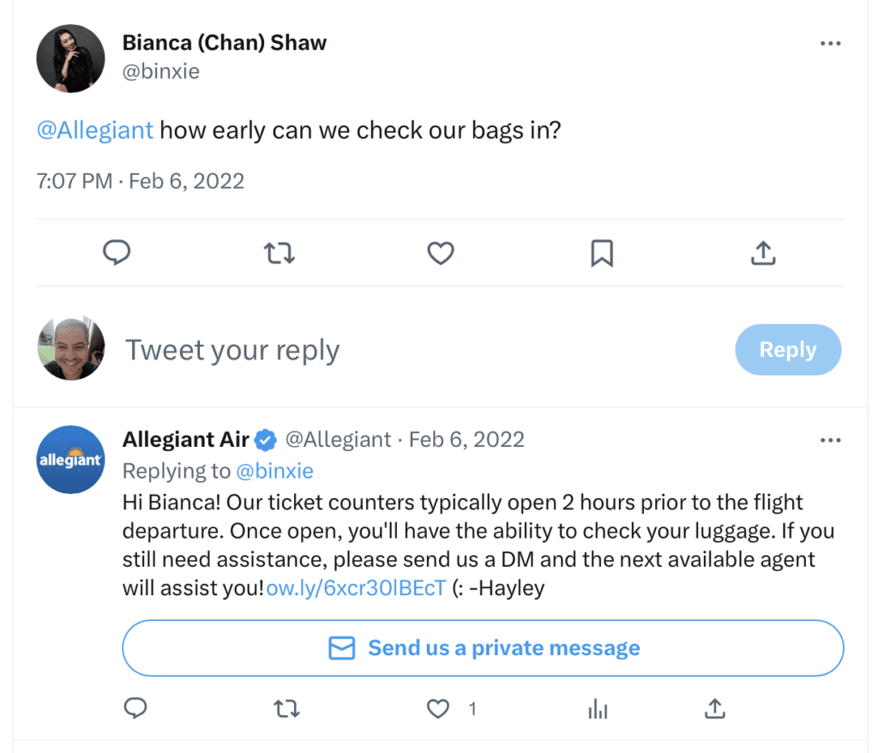The width and height of the screenshot is (878, 753).
Task: Like Allegiant Air's reply
Action: point(437,709)
